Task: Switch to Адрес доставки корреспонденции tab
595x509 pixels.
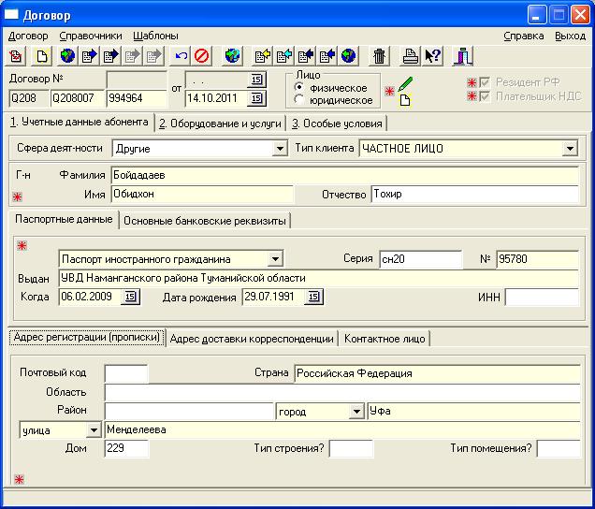Action: 252,339
